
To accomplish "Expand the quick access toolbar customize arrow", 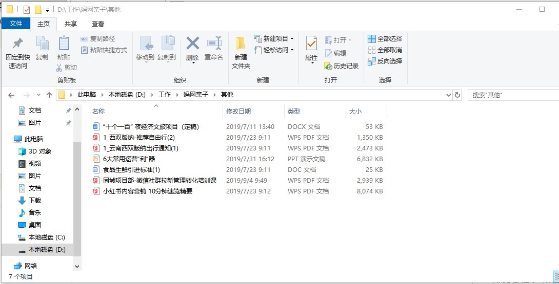I will click(47, 10).
